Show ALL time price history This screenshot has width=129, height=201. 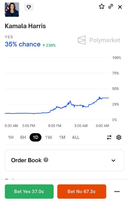(x=76, y=137)
